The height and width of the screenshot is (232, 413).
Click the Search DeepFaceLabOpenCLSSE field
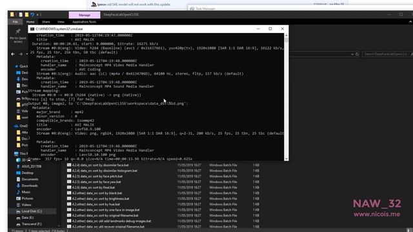387,54
